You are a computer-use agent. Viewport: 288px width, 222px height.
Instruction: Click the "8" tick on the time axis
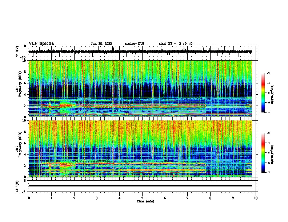[210, 198]
